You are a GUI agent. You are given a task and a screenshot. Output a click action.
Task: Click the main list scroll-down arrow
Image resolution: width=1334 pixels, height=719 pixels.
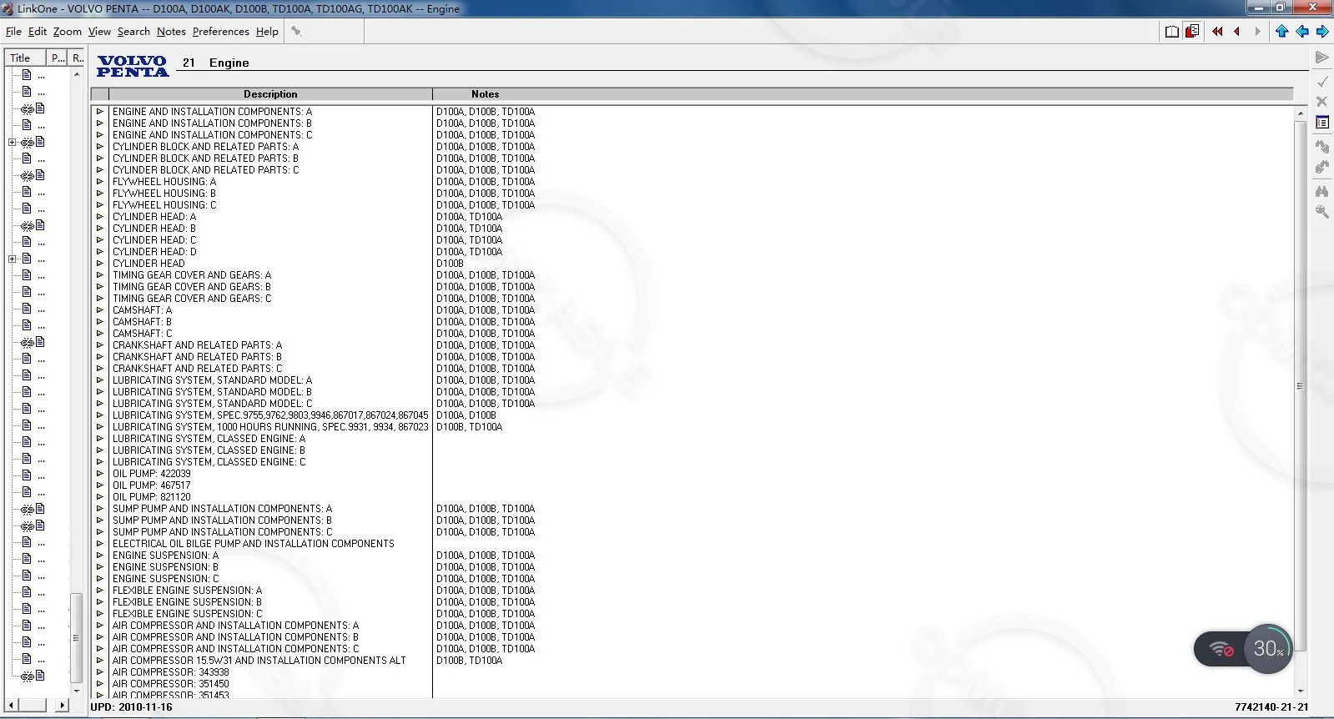click(x=1300, y=691)
